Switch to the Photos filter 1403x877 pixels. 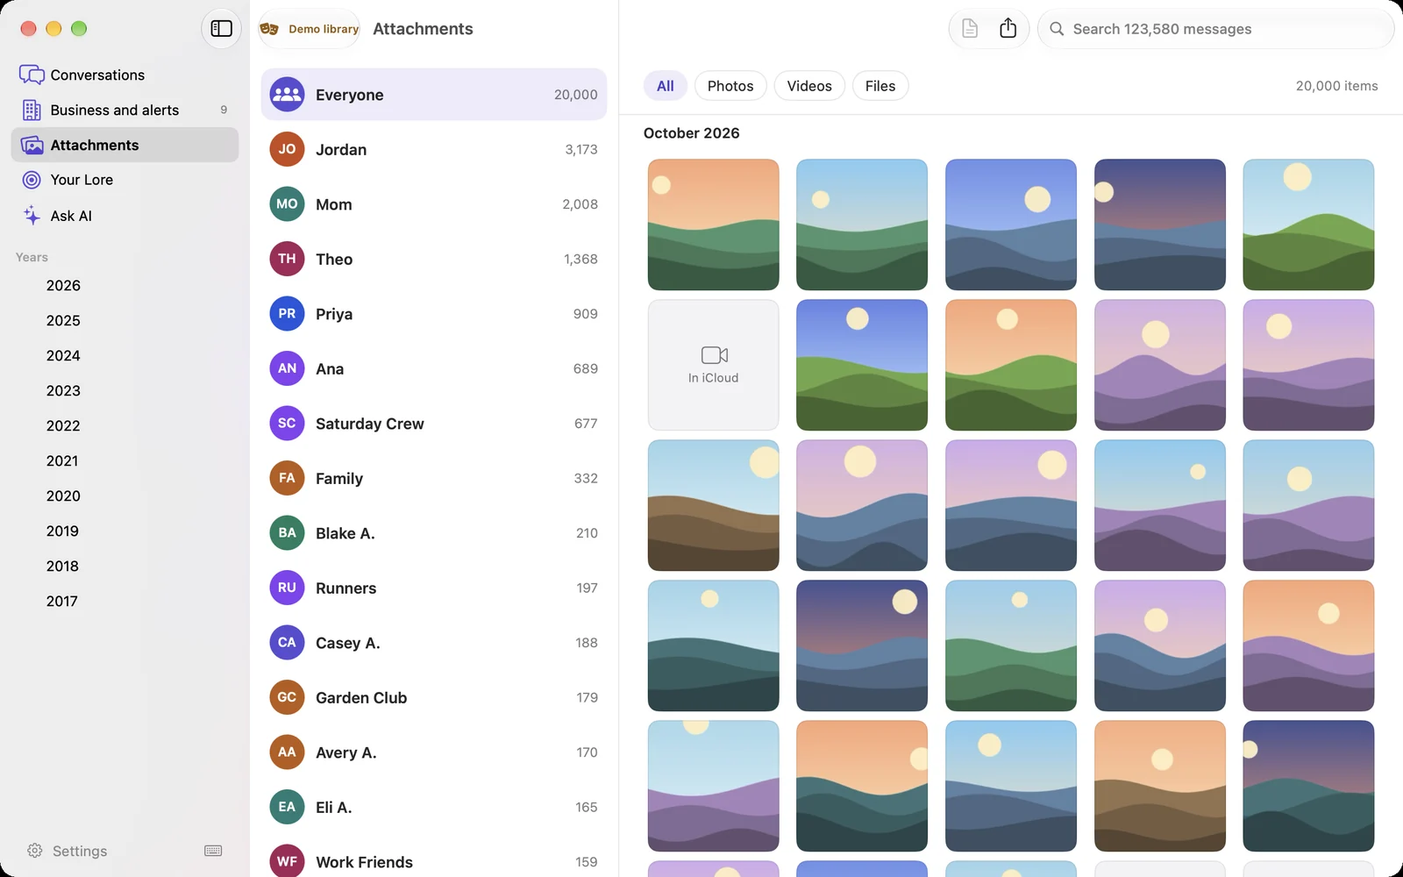pyautogui.click(x=730, y=86)
